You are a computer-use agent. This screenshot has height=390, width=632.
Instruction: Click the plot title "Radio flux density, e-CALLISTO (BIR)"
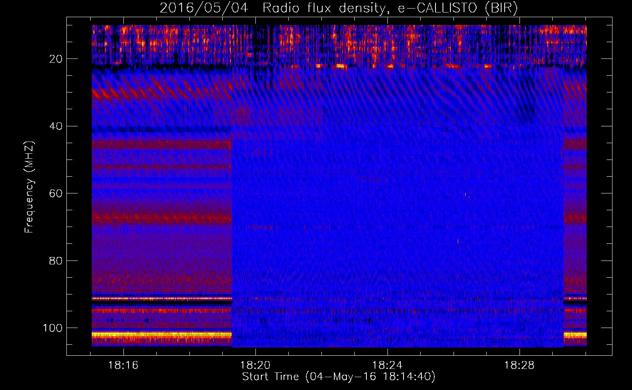[x=390, y=8]
